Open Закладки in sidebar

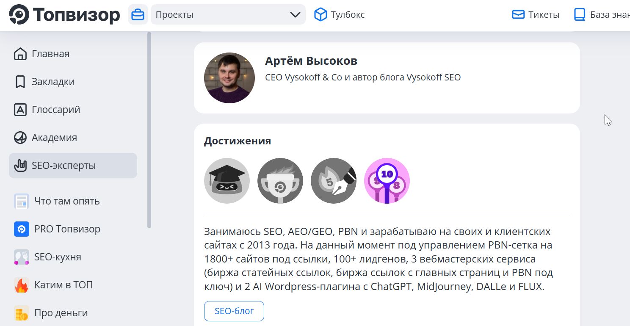click(73, 82)
